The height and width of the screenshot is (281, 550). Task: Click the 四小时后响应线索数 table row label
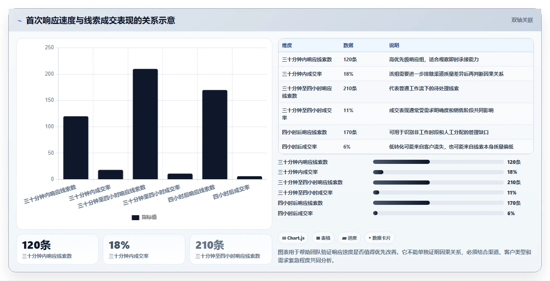[305, 132]
